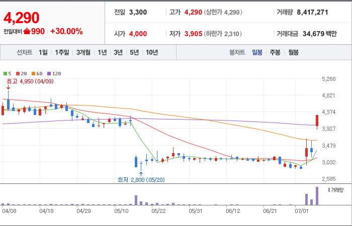Click the red up-arrow price change icon
Screen dimensions: 352x226
[x=27, y=31]
